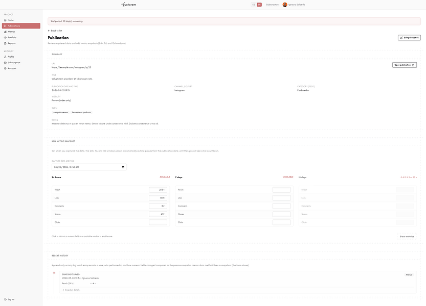Click the 'Private (index only)' visibility value
The width and height of the screenshot is (426, 306).
(61, 100)
